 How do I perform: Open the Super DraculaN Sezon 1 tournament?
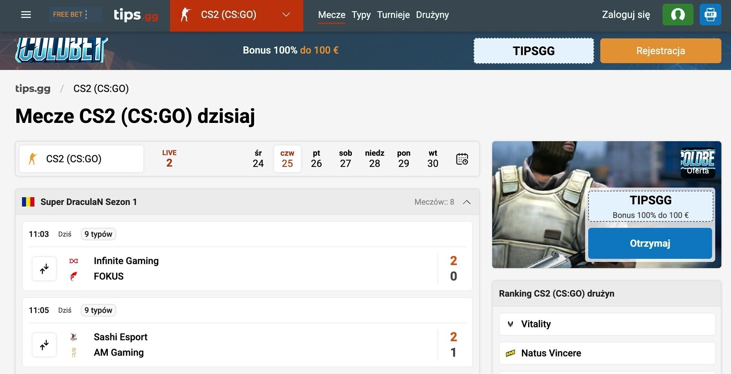pos(89,202)
